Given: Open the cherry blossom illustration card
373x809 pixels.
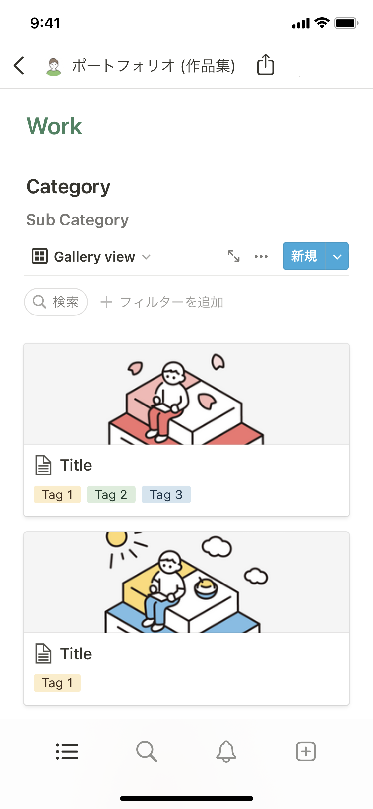Looking at the screenshot, I should [186, 394].
